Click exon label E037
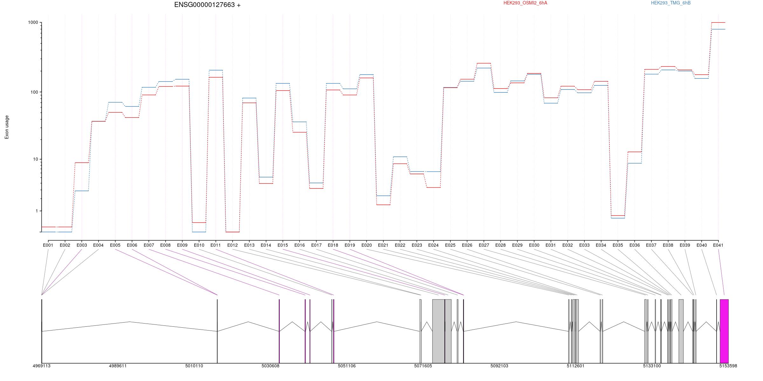Screen dimensions: 763x381 pyautogui.click(x=651, y=245)
